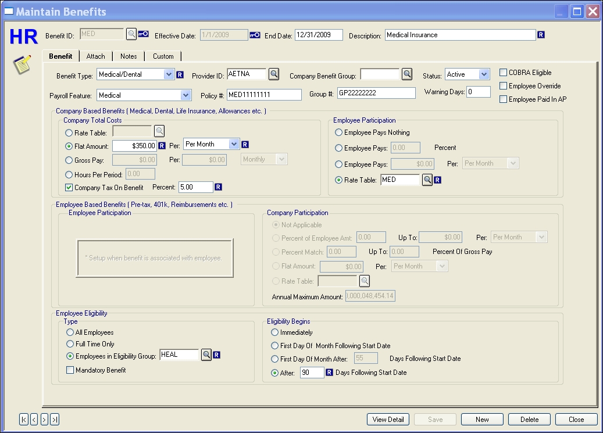
Task: Click the R icon next to Description
Action: (x=541, y=35)
